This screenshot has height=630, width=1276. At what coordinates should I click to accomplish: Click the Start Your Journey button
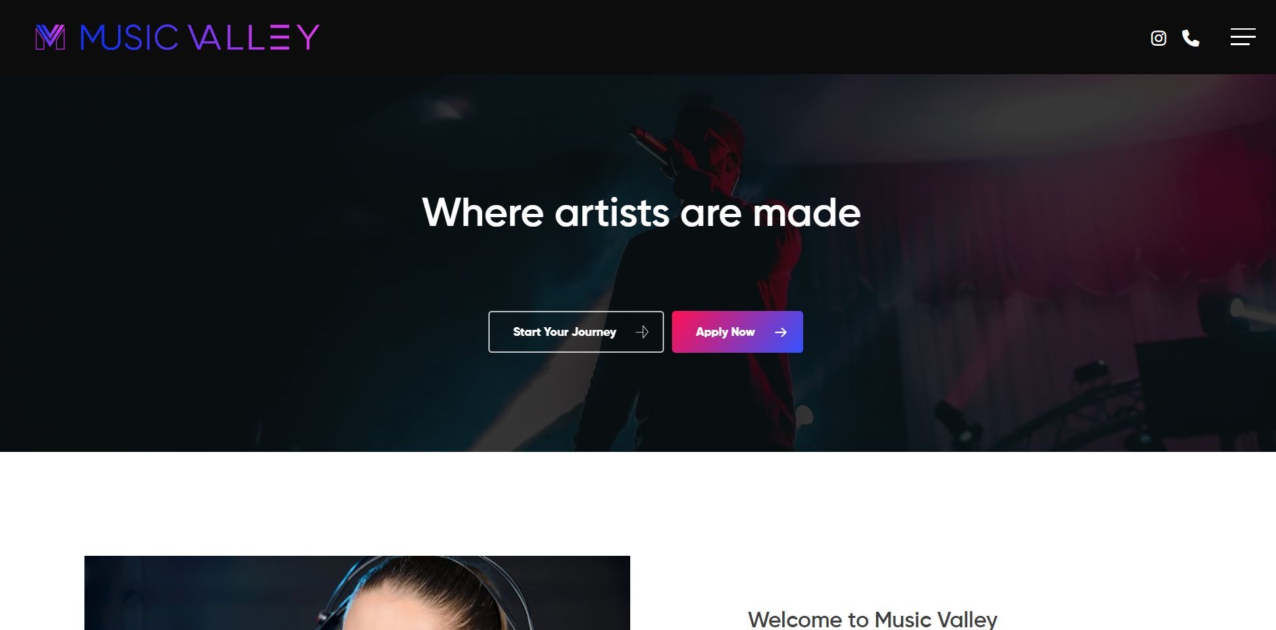click(576, 332)
